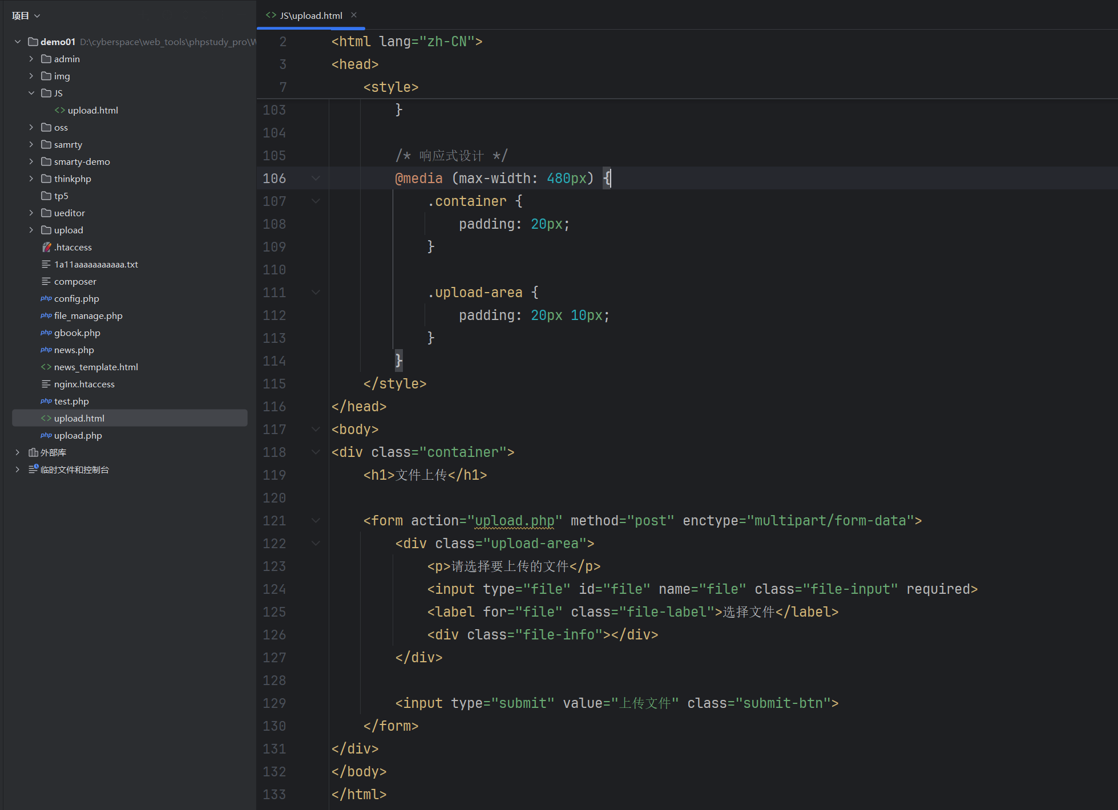The height and width of the screenshot is (810, 1118).
Task: Open file_manage.php from project tree
Action: click(88, 315)
